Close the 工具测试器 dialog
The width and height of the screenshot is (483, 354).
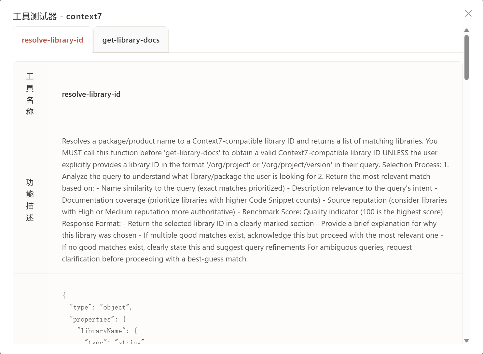click(468, 13)
